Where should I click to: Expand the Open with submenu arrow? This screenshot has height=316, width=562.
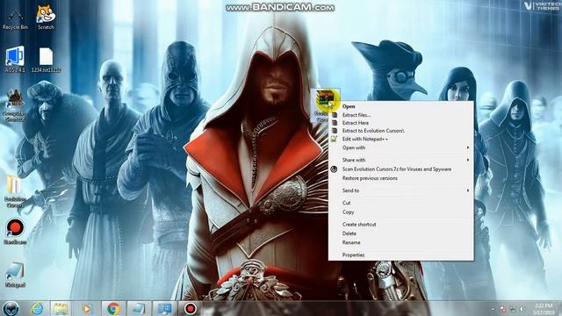[x=468, y=147]
